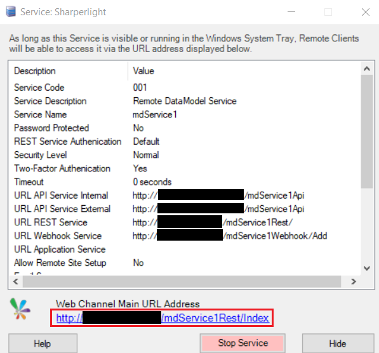Select the Service Name row label
Image resolution: width=379 pixels, height=353 pixels.
41,114
